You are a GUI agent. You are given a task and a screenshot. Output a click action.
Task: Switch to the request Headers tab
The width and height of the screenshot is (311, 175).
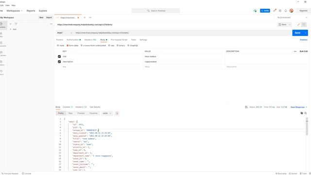[90, 40]
